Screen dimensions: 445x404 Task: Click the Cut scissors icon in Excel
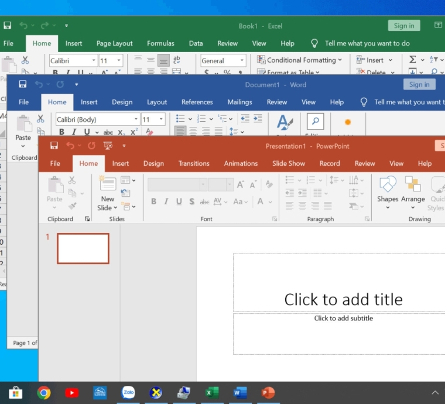pos(25,60)
